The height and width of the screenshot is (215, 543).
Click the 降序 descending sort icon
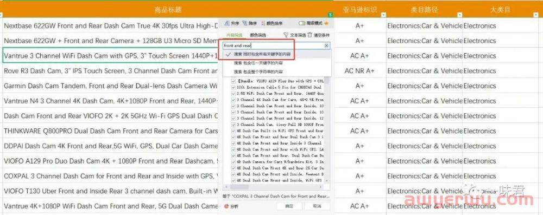pos(245,23)
